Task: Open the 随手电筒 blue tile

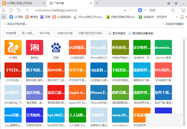Action: [35, 70]
